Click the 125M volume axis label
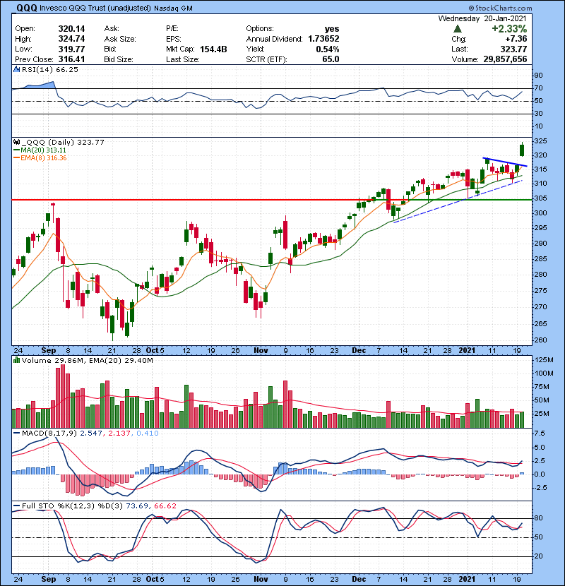Screen dimensions: 565x586 pos(545,360)
